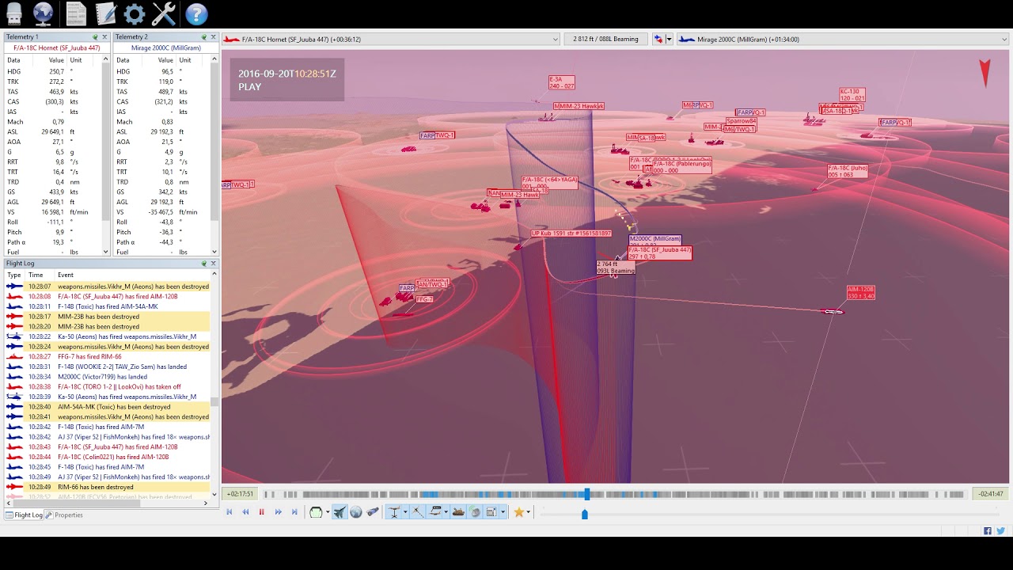Image resolution: width=1013 pixels, height=570 pixels.
Task: Click the notepad with pen icon
Action: tap(105, 13)
